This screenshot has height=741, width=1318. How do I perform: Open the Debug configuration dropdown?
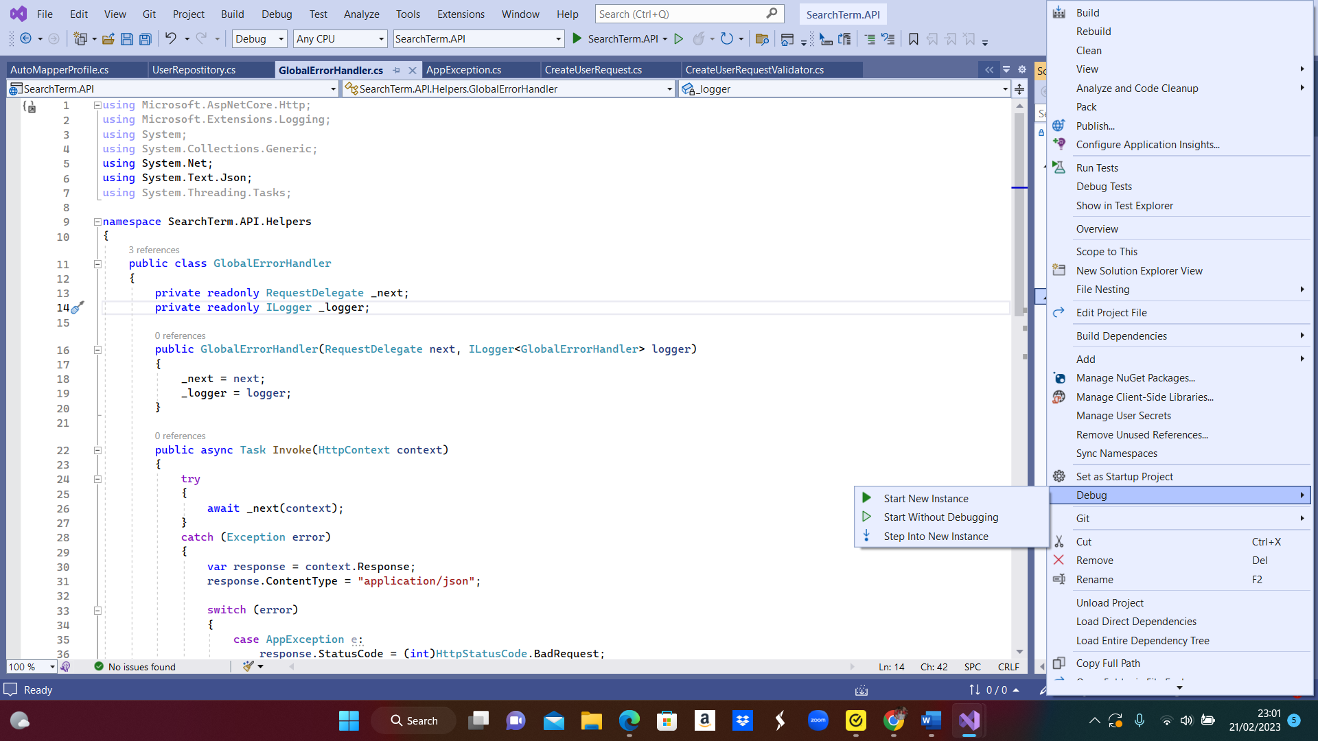(281, 39)
